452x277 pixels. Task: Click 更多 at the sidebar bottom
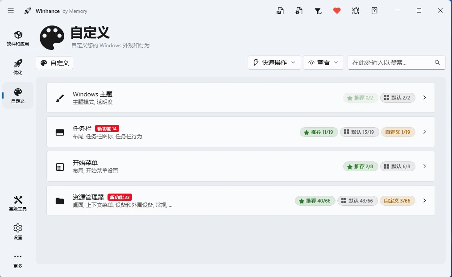point(18,261)
